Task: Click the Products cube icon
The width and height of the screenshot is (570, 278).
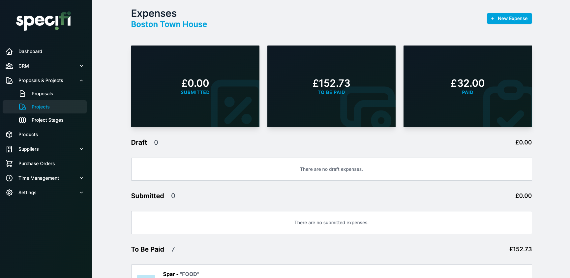Action: coord(9,135)
